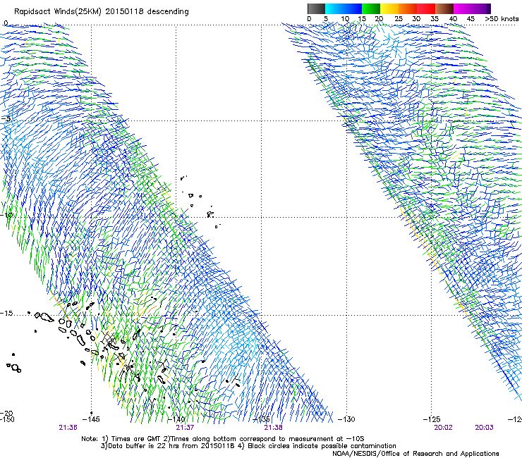522x458 pixels.
Task: Click the '-145' longitude axis label
Action: point(91,419)
